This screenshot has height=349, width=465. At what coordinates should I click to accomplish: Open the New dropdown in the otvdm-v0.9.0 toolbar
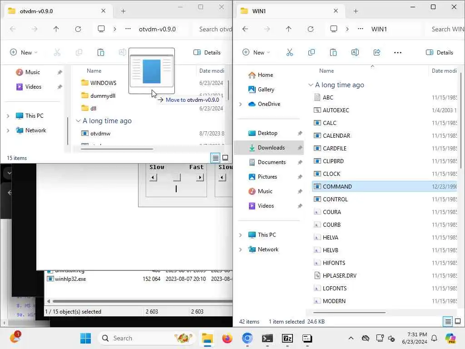[x=24, y=53]
